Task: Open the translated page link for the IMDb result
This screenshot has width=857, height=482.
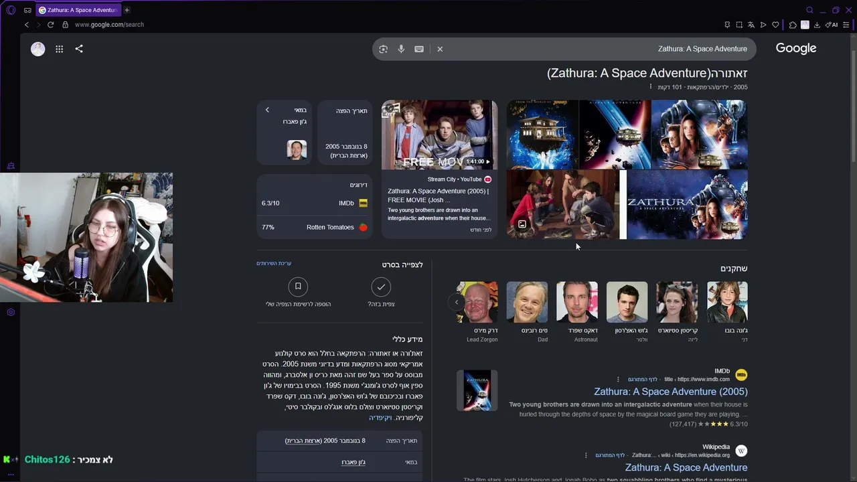Action: 644,380
